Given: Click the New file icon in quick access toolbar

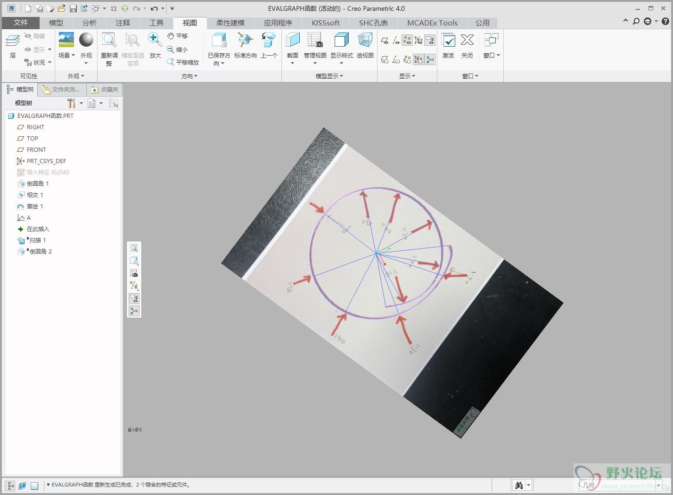Looking at the screenshot, I should pos(28,8).
